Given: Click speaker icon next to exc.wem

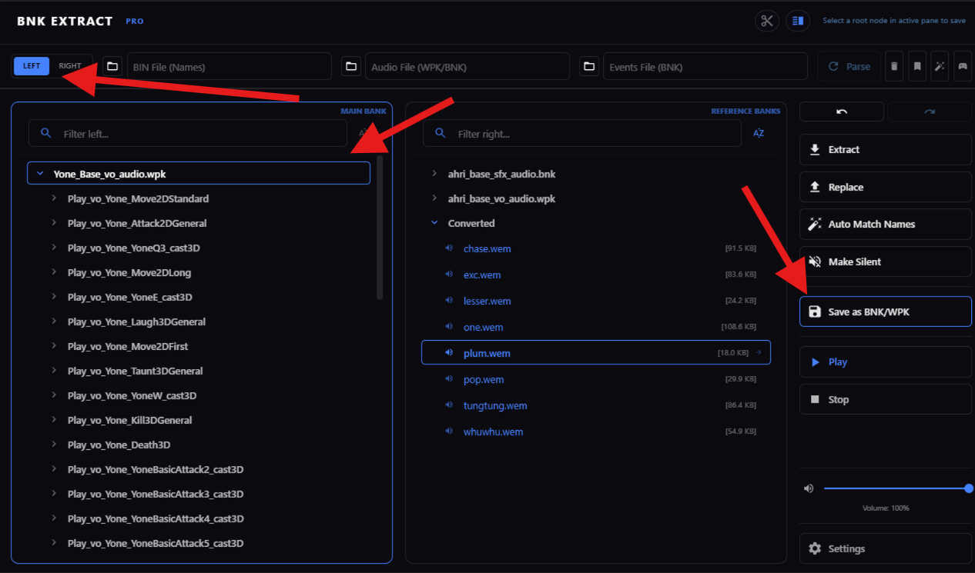Looking at the screenshot, I should tap(449, 274).
